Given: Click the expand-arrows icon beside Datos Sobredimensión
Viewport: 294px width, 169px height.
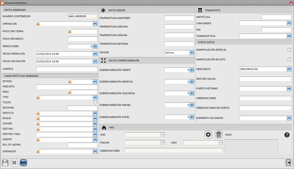Looking at the screenshot, I should [103, 60].
